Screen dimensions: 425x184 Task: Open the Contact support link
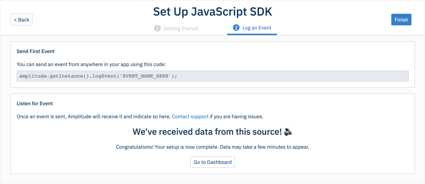(190, 117)
